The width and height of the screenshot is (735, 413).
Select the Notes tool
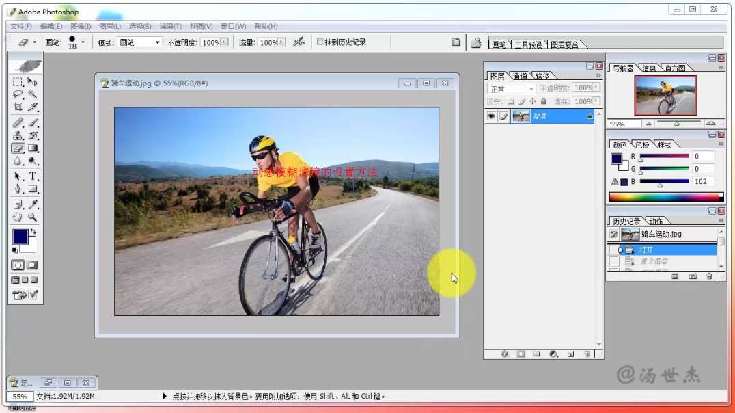pyautogui.click(x=18, y=204)
